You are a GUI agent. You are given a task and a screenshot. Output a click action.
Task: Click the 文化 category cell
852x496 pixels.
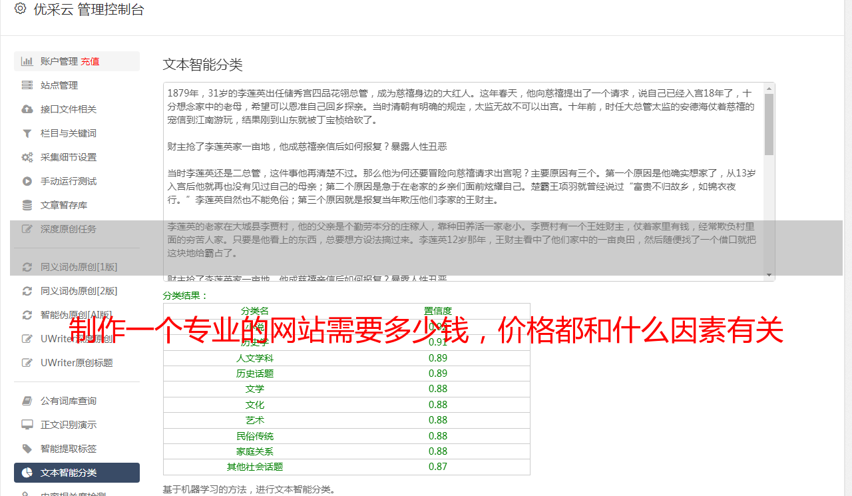255,405
